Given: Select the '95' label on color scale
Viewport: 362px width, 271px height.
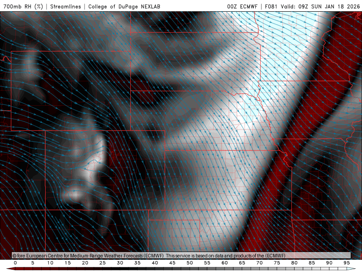Looking at the screenshot, I should click(347, 263).
